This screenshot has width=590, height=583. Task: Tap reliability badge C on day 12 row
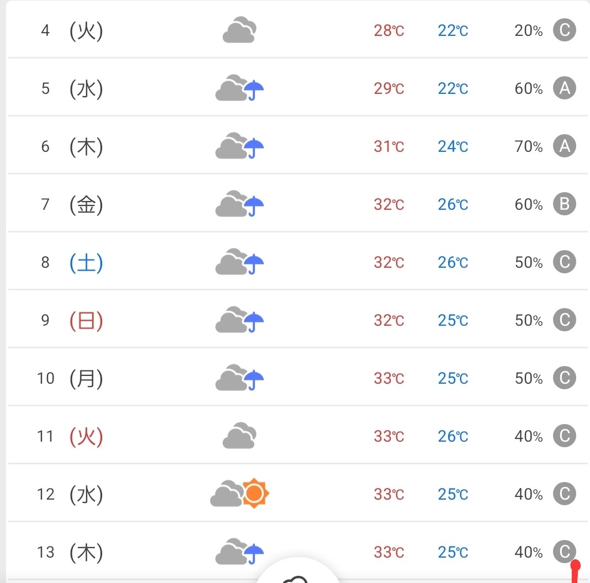point(564,494)
